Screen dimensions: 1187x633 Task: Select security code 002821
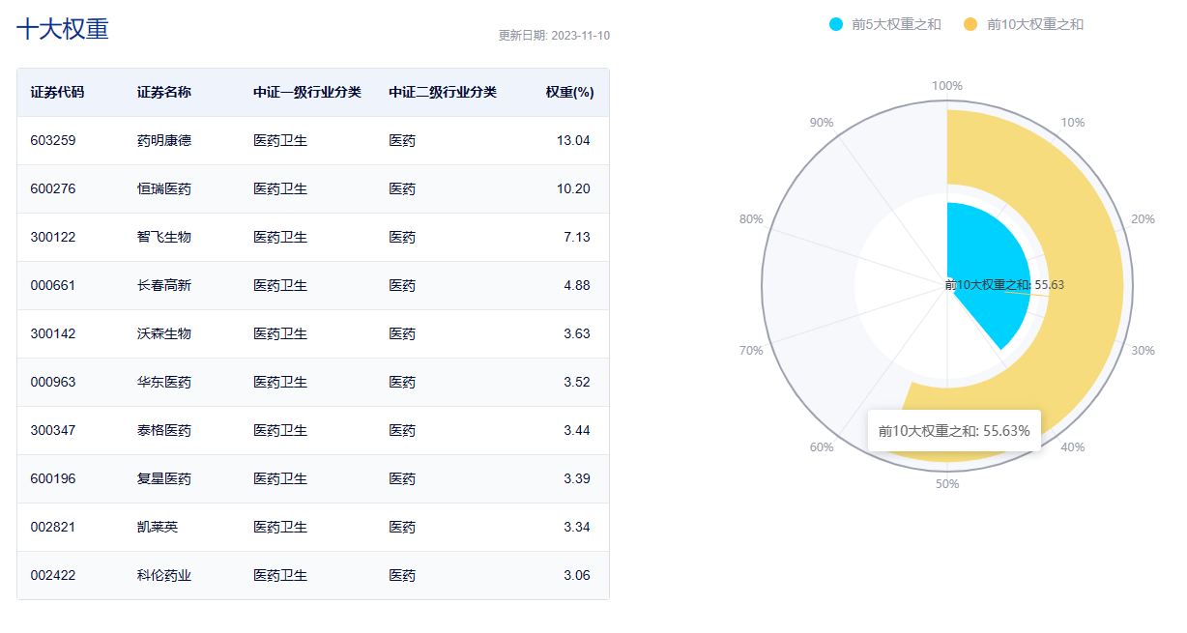point(53,527)
